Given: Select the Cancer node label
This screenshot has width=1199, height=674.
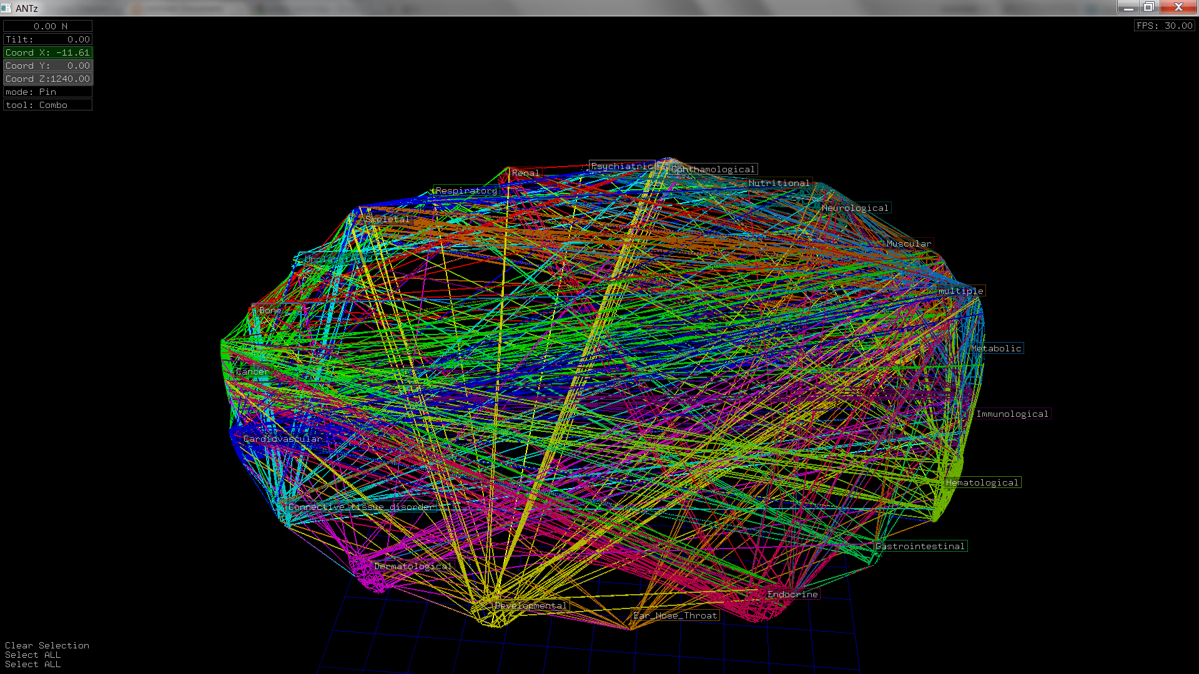Looking at the screenshot, I should (x=252, y=371).
